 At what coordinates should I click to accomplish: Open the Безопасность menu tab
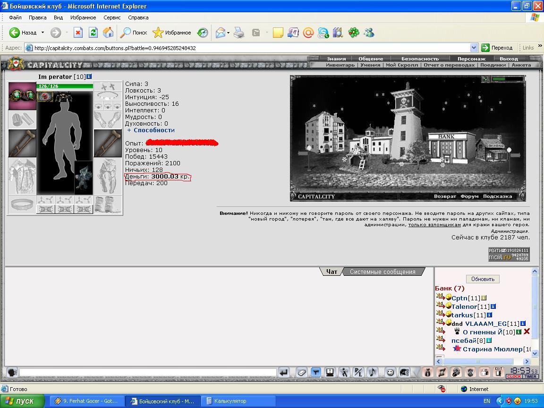point(420,59)
